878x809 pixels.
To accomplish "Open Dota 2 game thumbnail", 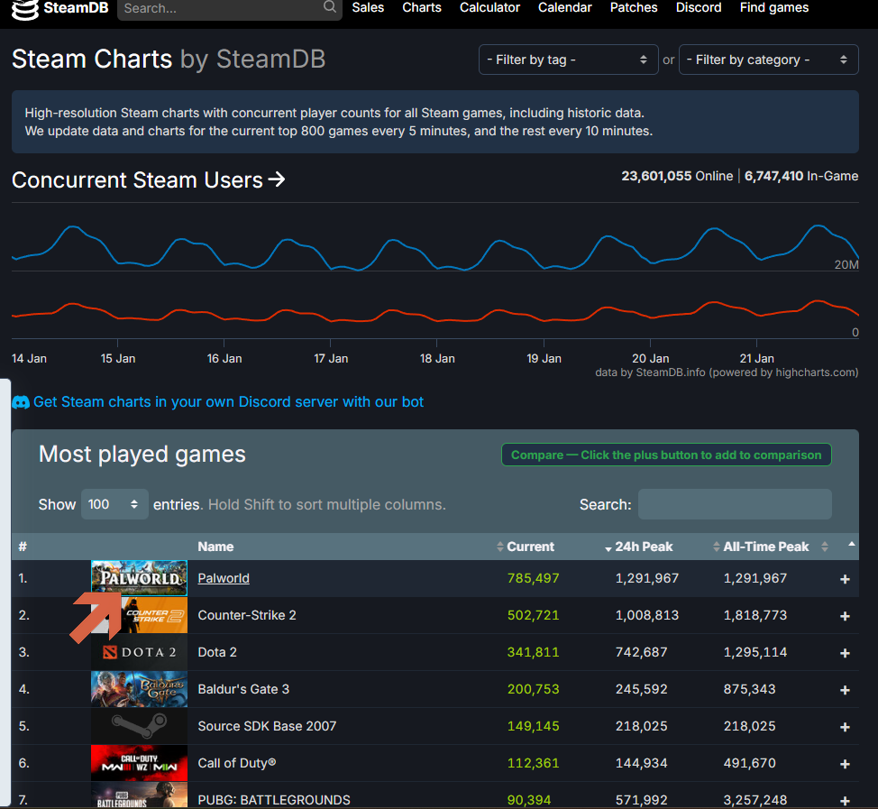I will tap(139, 652).
